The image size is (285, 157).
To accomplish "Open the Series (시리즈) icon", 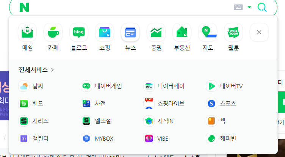I will (x=24, y=121).
